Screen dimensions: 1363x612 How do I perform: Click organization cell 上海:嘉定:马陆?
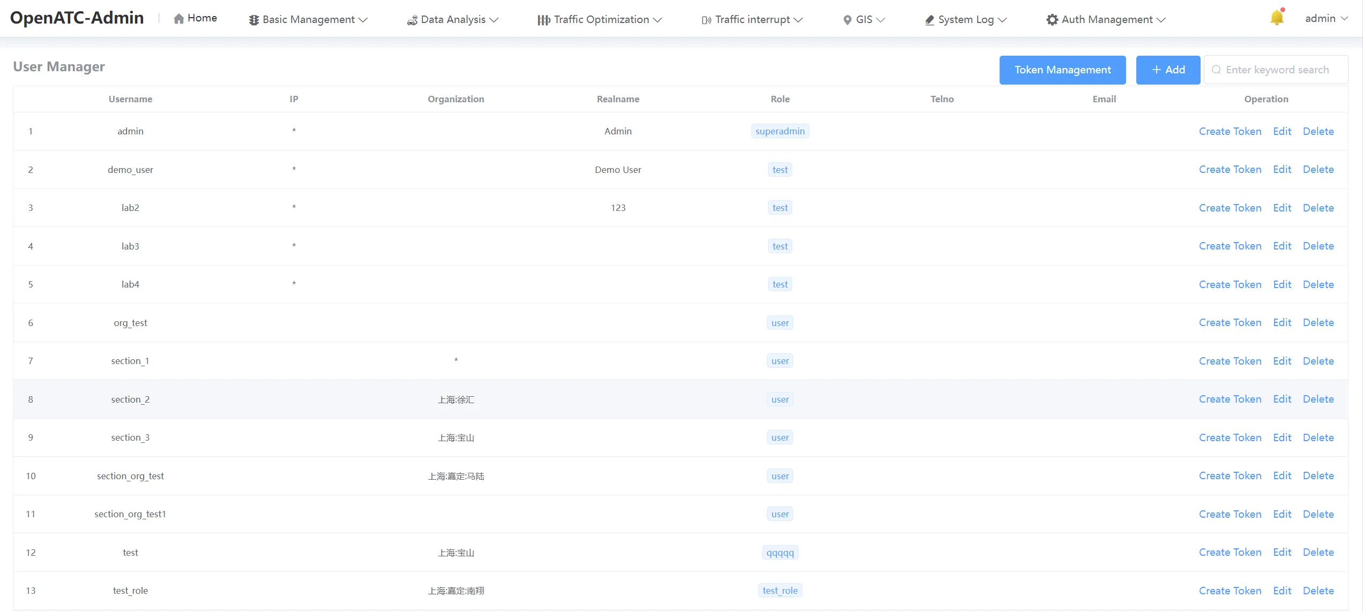pyautogui.click(x=456, y=477)
